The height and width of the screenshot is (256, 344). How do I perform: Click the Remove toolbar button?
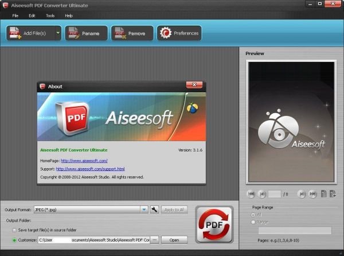pos(132,33)
